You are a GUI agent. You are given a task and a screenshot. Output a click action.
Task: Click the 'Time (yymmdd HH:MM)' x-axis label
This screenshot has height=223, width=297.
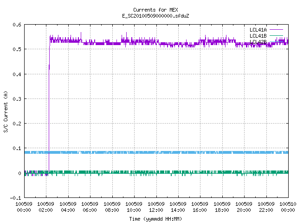pos(155,219)
